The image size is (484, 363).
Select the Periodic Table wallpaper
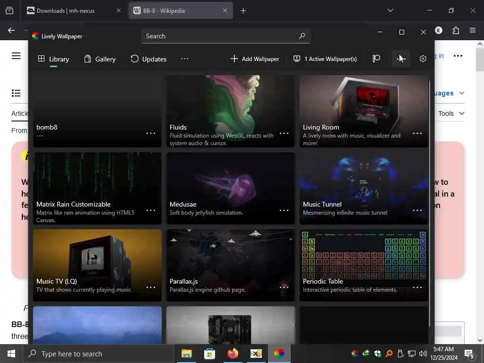[364, 265]
